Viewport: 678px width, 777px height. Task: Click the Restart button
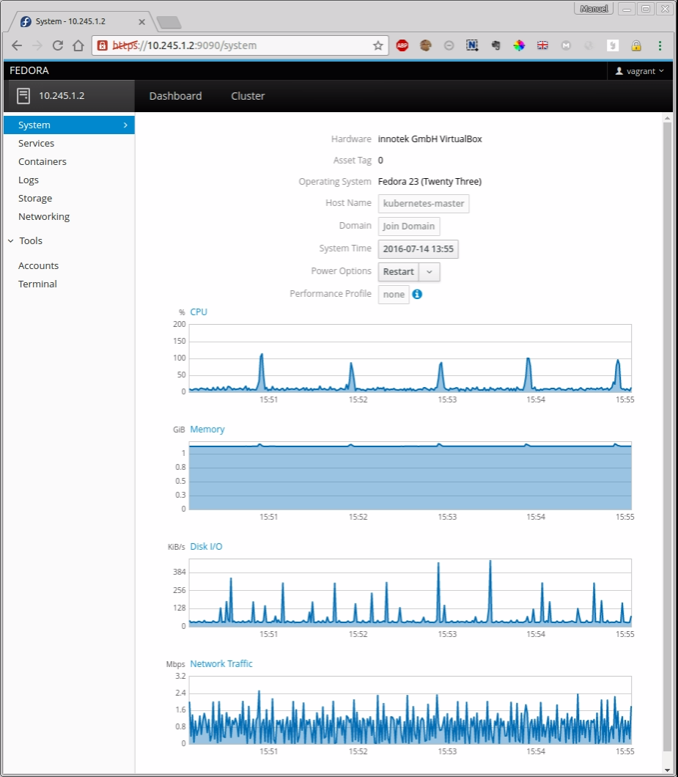point(399,272)
